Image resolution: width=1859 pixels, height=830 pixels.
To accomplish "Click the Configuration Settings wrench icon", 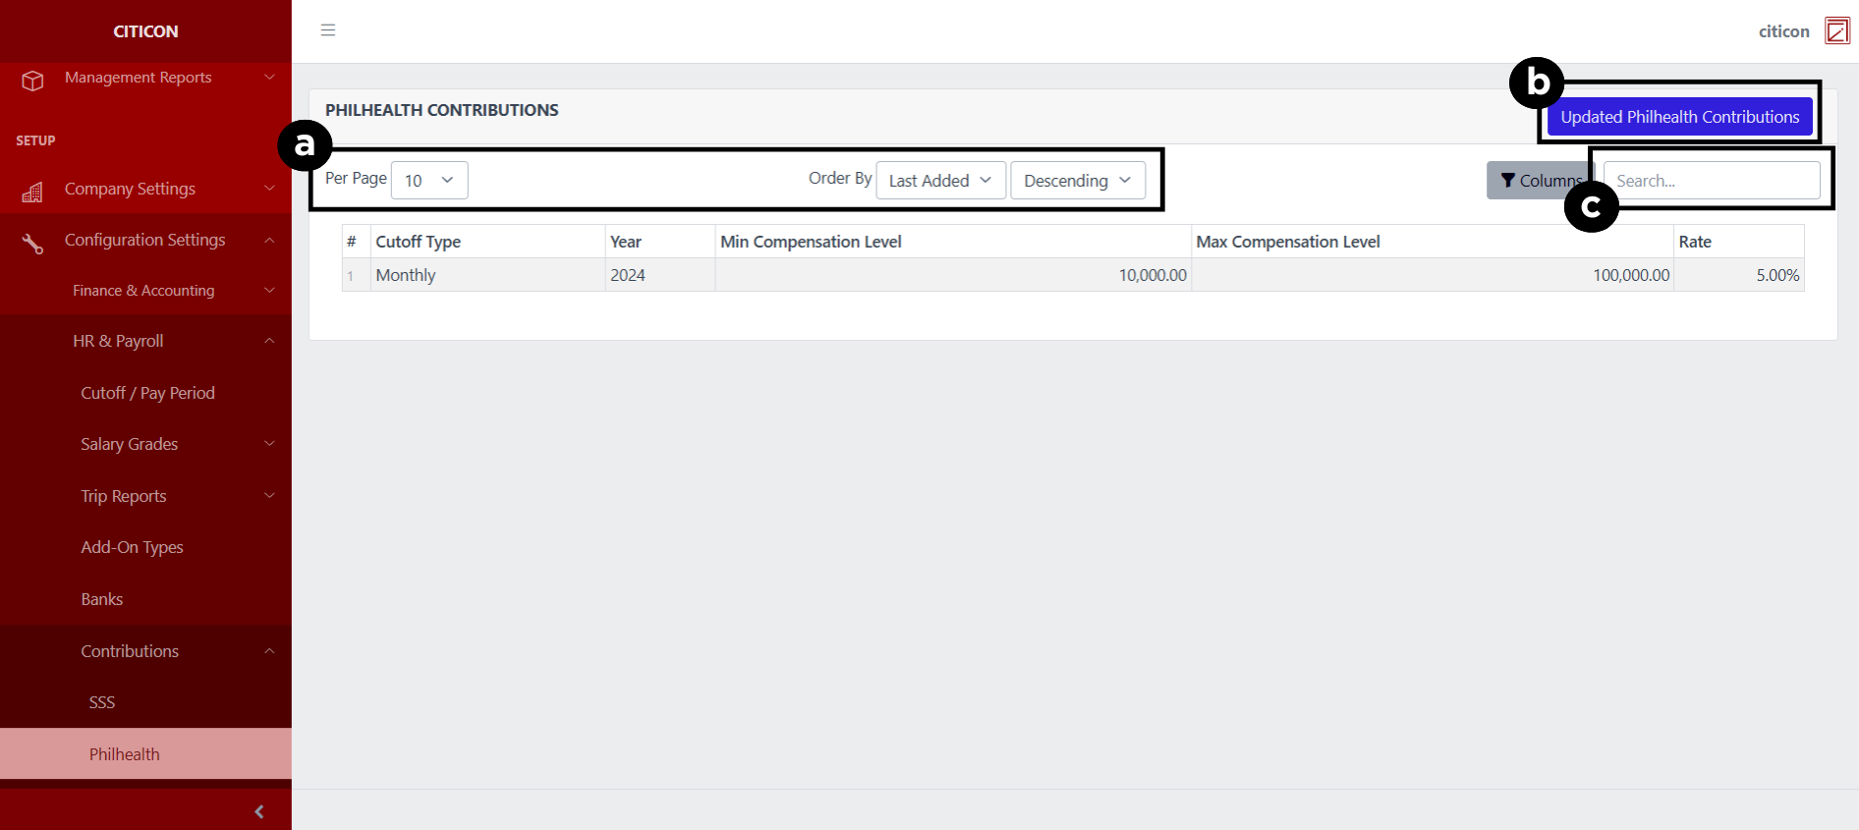I will point(32,243).
